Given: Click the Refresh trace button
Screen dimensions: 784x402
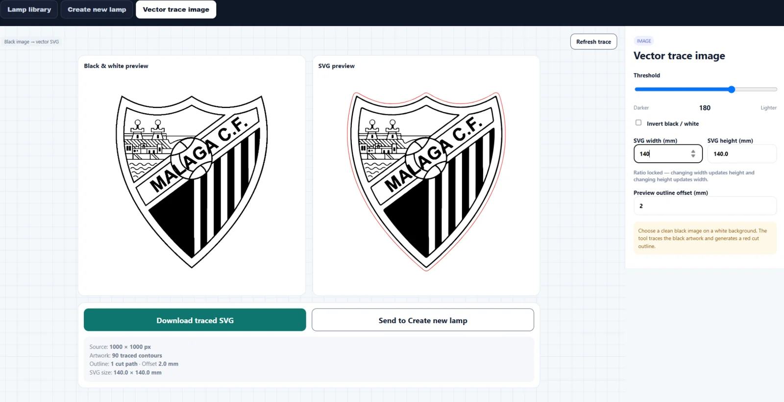Looking at the screenshot, I should pyautogui.click(x=593, y=42).
